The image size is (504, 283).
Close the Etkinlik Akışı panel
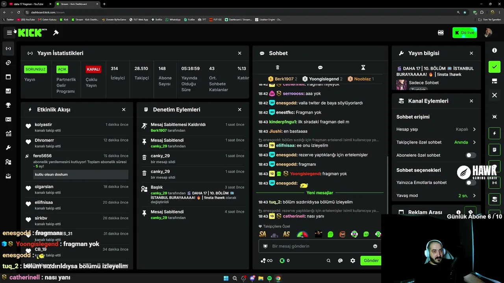click(124, 110)
